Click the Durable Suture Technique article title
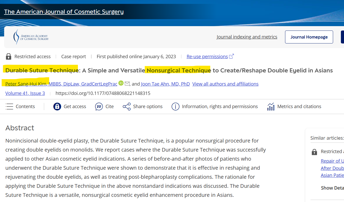This screenshot has height=202, width=344. click(x=169, y=70)
